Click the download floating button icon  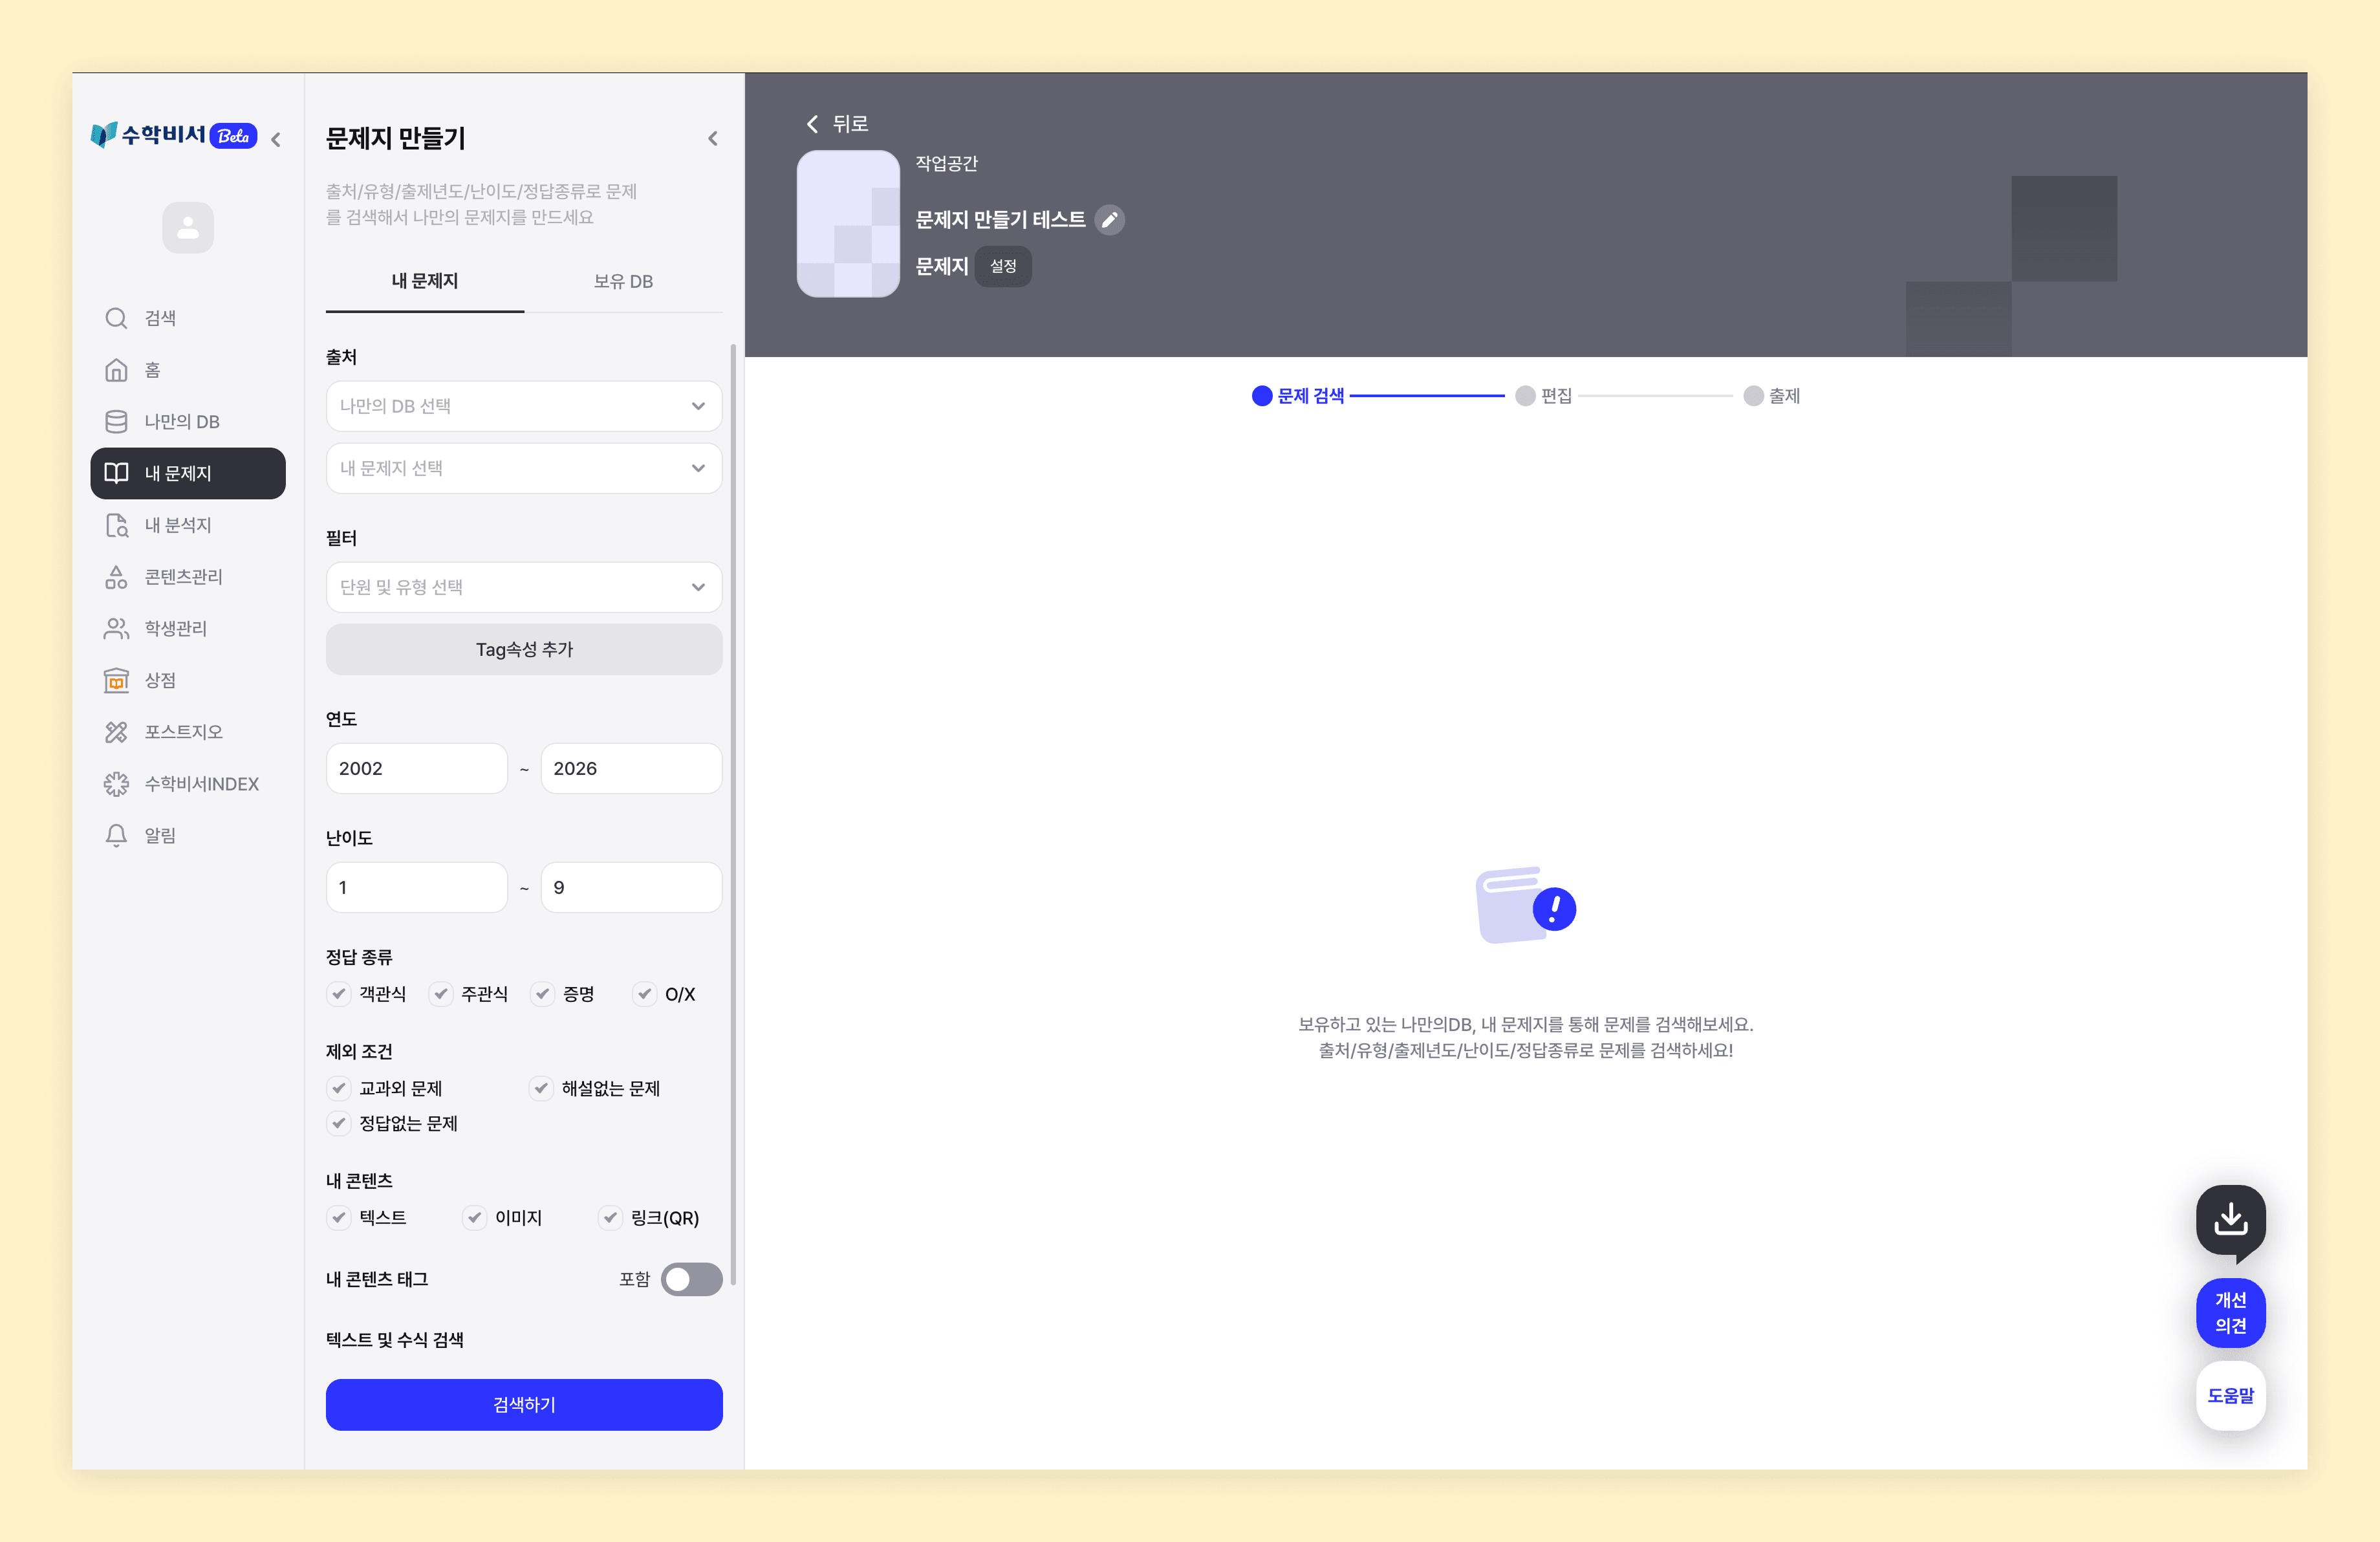click(x=2230, y=1220)
